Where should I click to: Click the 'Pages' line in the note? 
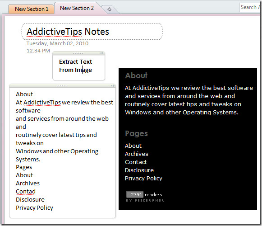point(24,167)
